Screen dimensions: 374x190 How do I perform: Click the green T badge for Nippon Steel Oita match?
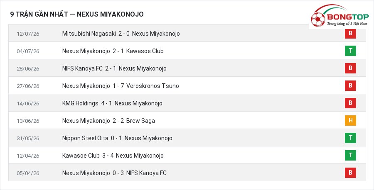pos(350,138)
